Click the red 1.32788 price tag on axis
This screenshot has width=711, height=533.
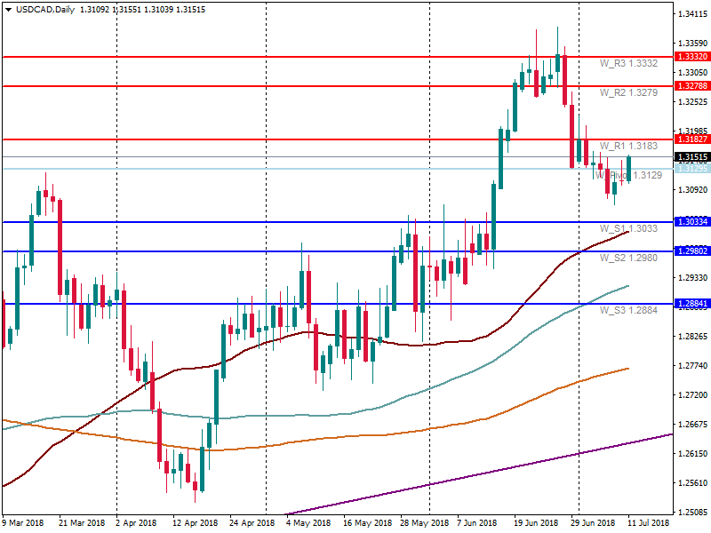pos(691,86)
